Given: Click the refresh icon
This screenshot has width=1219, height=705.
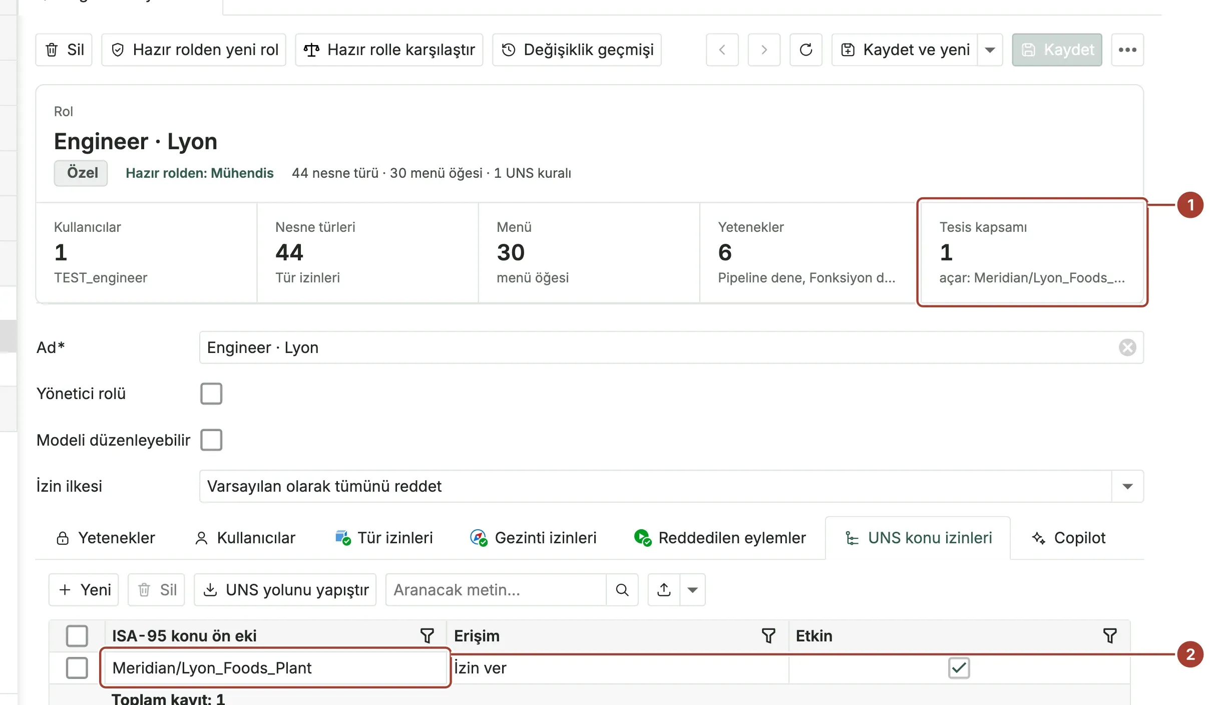Looking at the screenshot, I should pos(806,50).
